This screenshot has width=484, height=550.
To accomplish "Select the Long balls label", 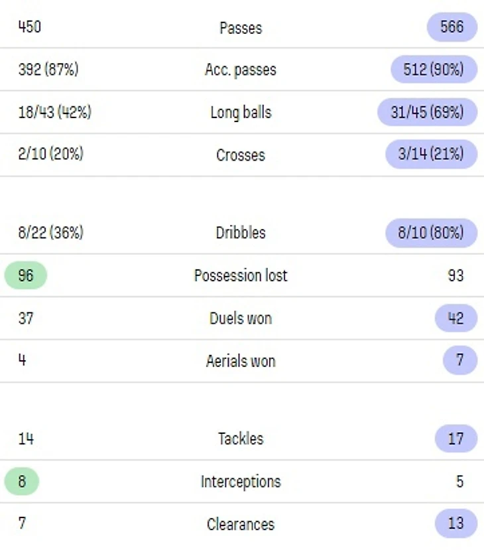I will point(241,113).
